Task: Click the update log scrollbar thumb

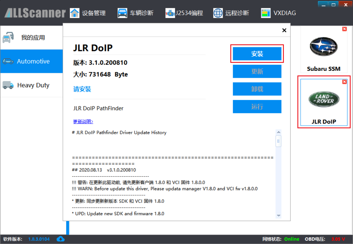Action: 278,141
